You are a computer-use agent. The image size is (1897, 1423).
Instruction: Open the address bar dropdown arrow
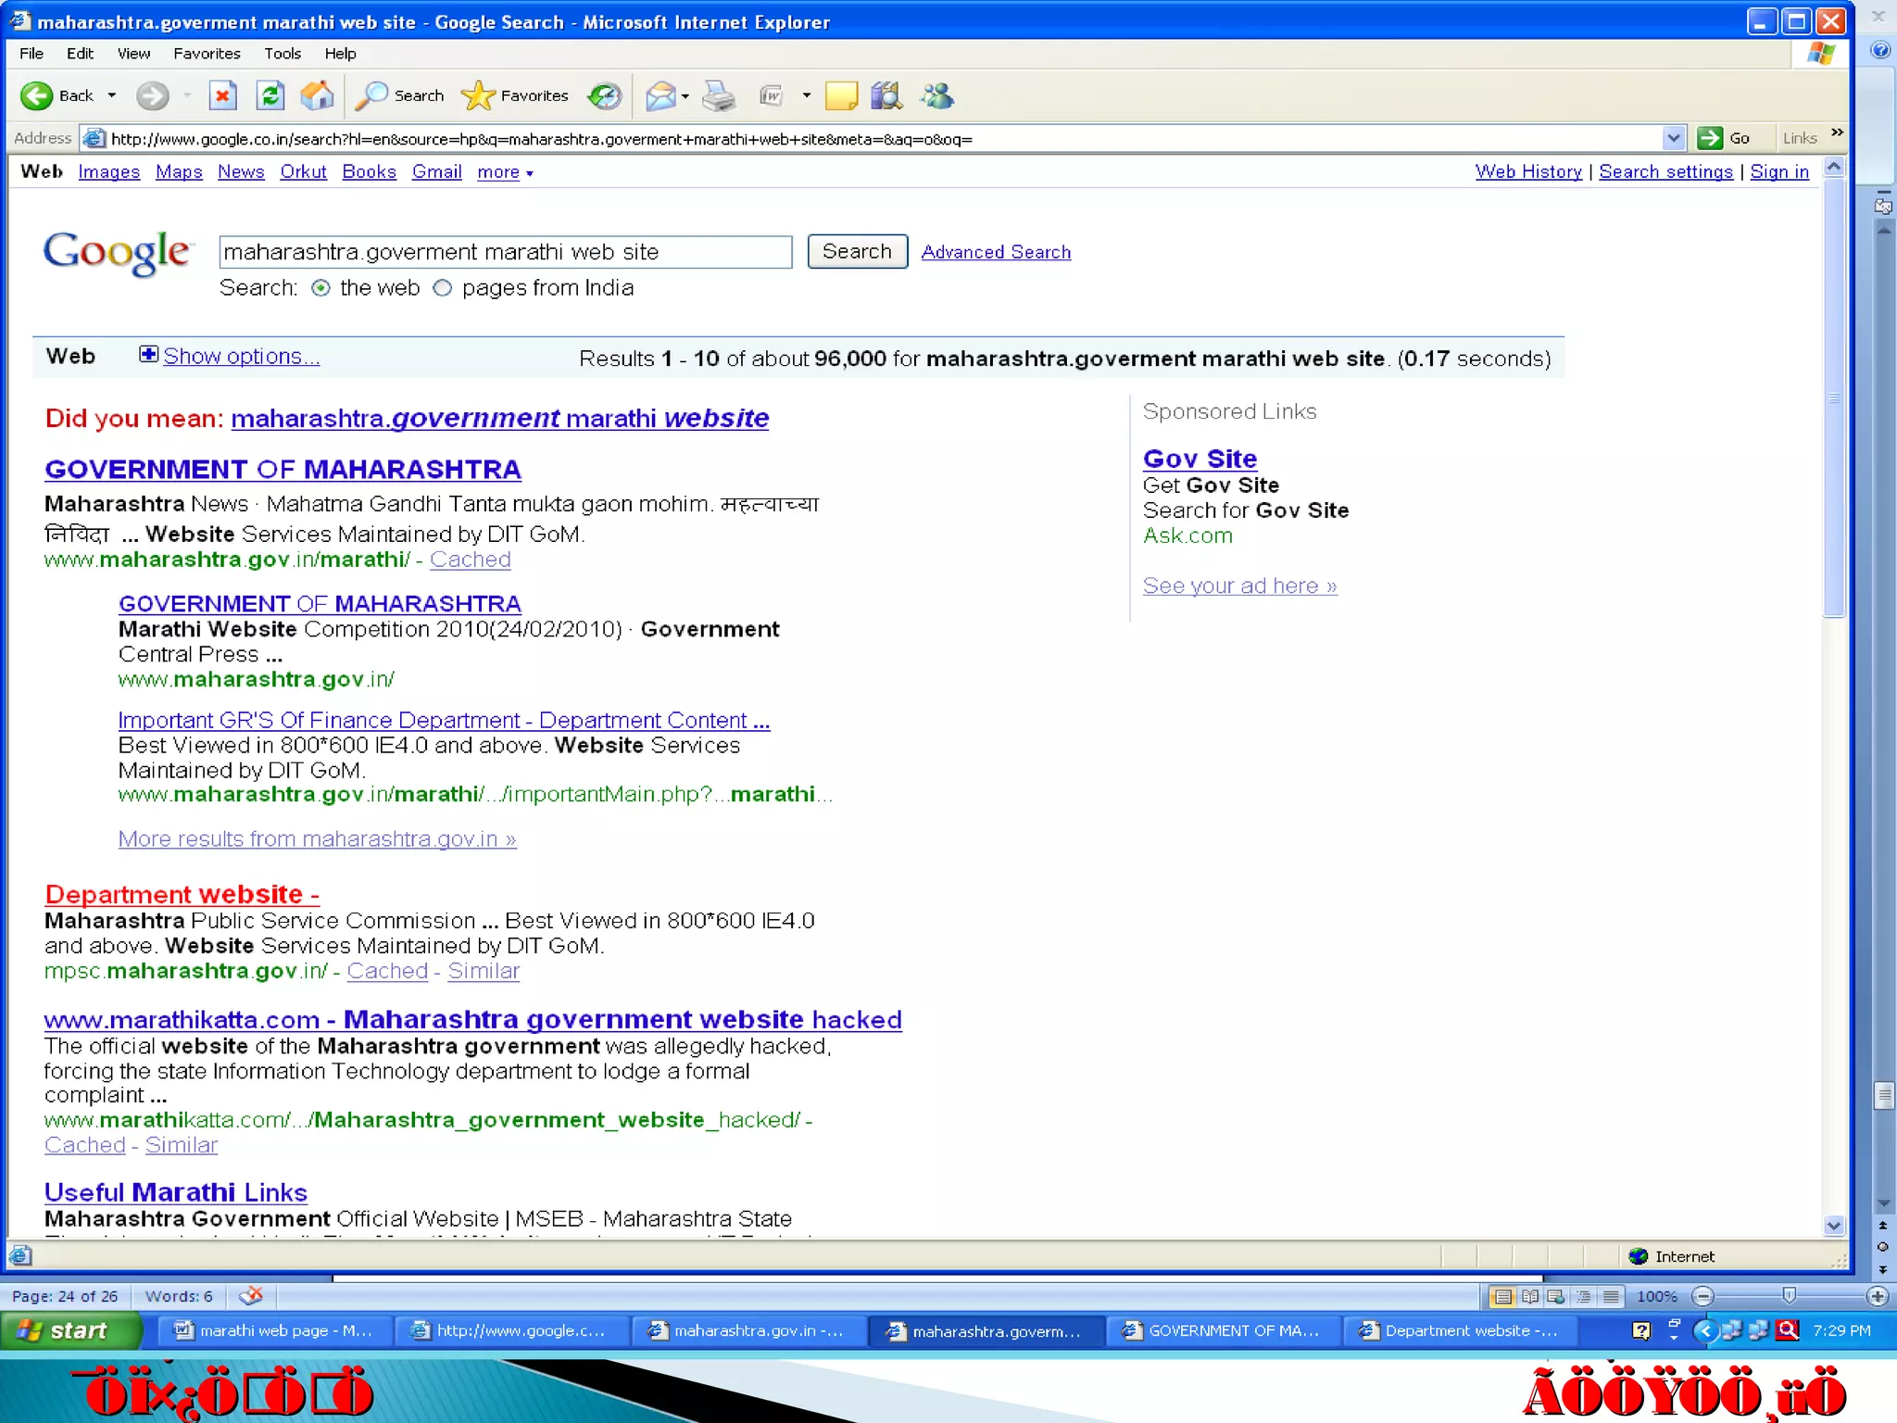1673,139
